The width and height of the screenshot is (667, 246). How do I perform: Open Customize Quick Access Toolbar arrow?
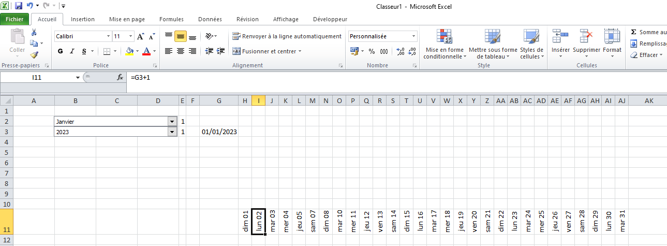coord(63,6)
